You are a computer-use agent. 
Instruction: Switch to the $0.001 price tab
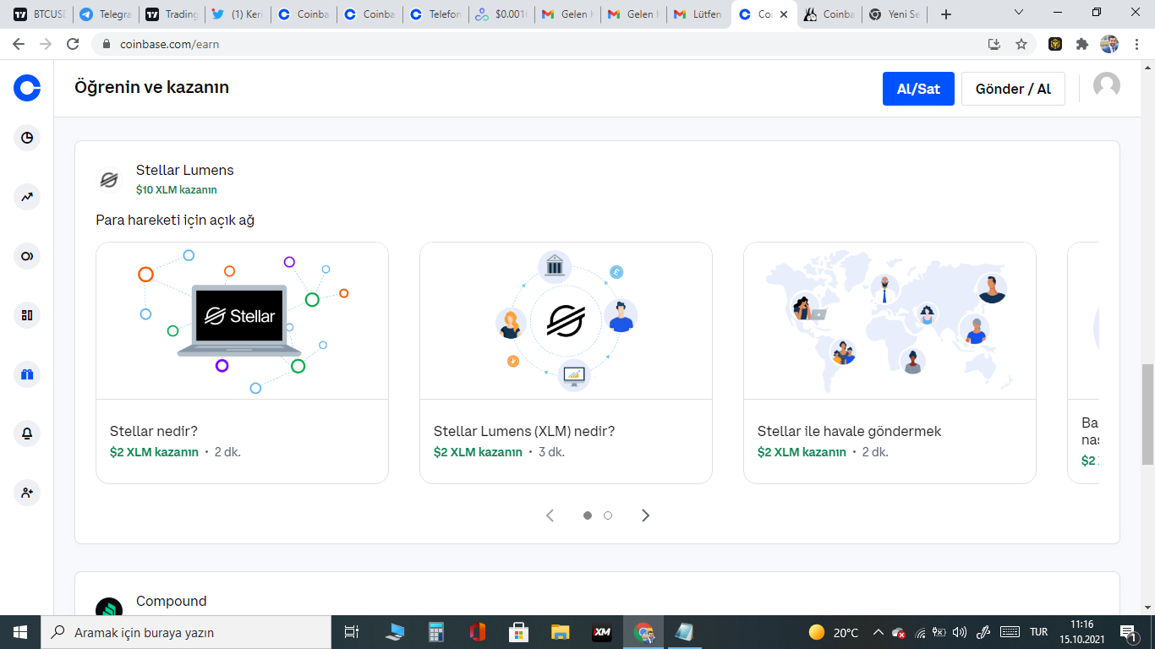click(x=502, y=14)
